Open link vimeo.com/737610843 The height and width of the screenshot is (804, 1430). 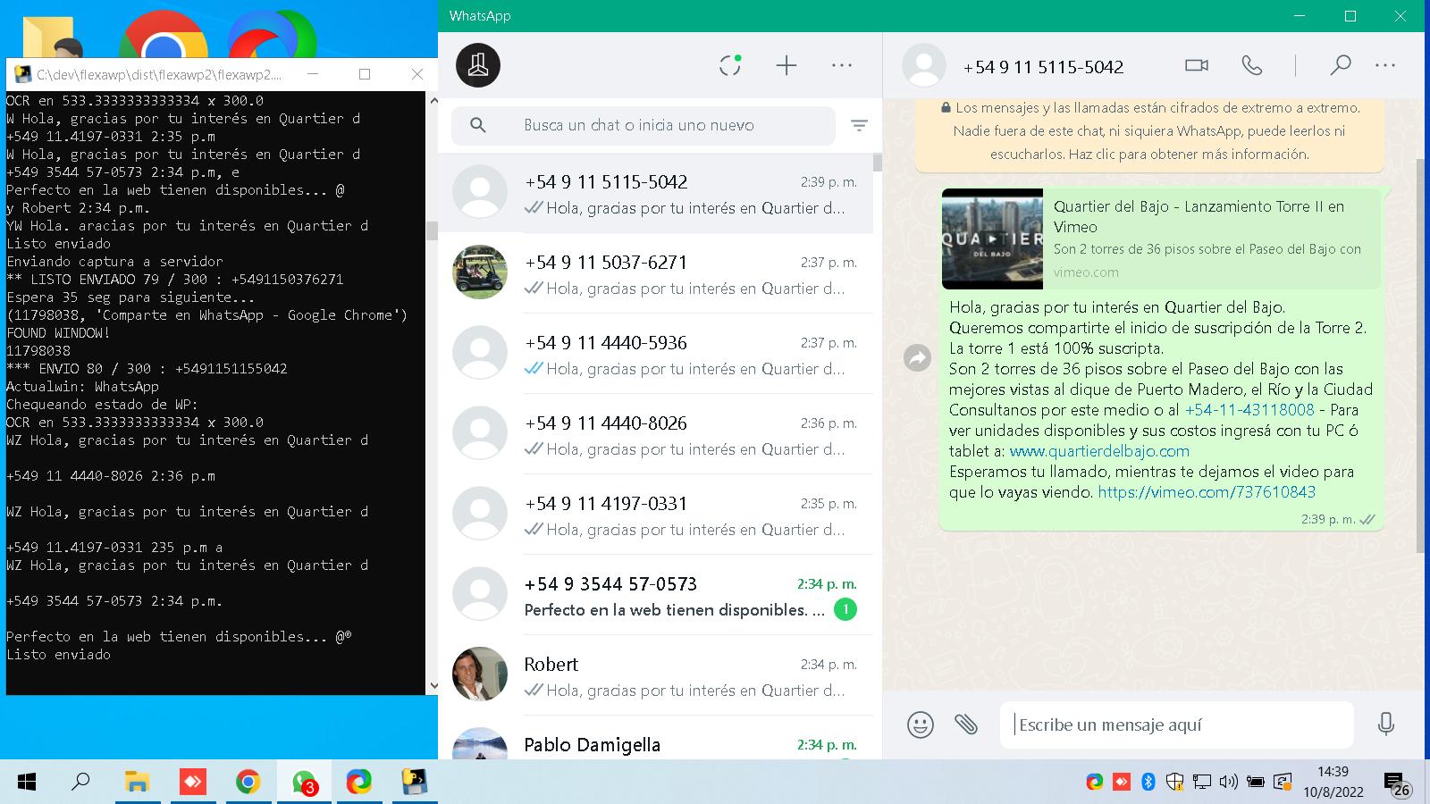[1207, 492]
